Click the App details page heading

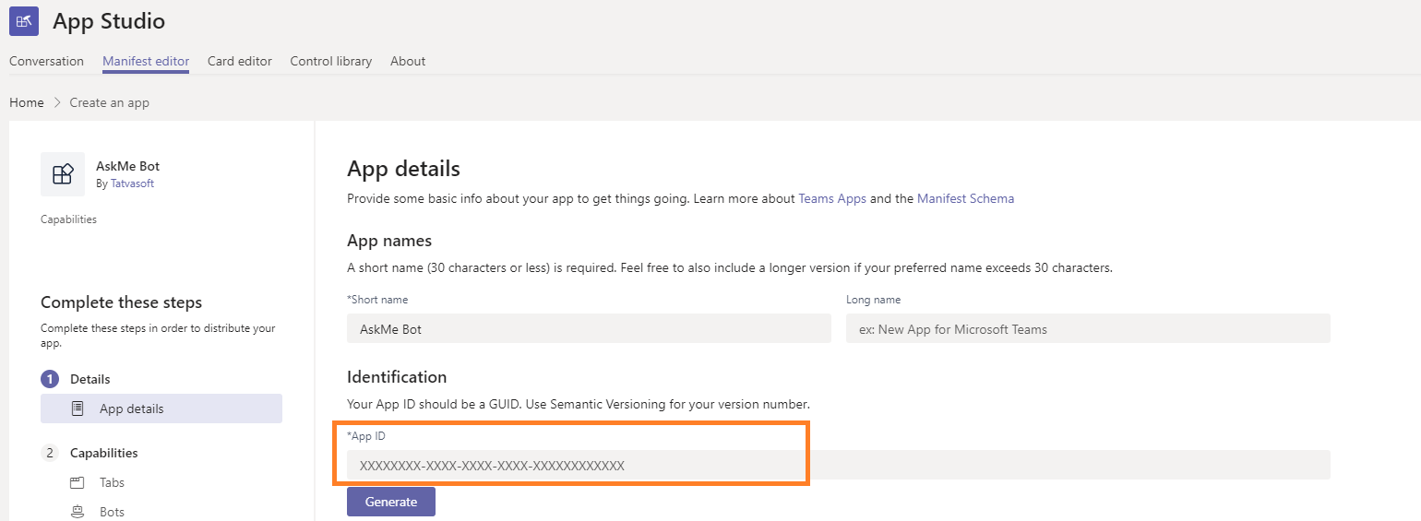(x=403, y=169)
